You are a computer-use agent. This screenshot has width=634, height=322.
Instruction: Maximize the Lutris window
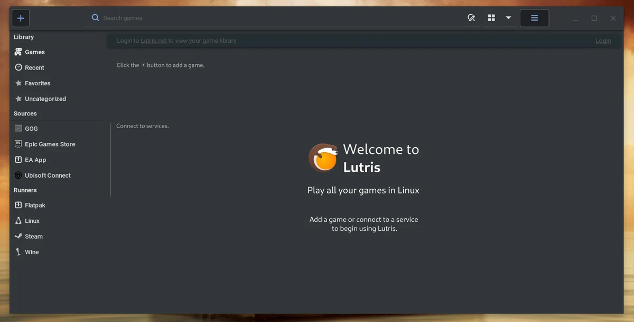(x=594, y=18)
